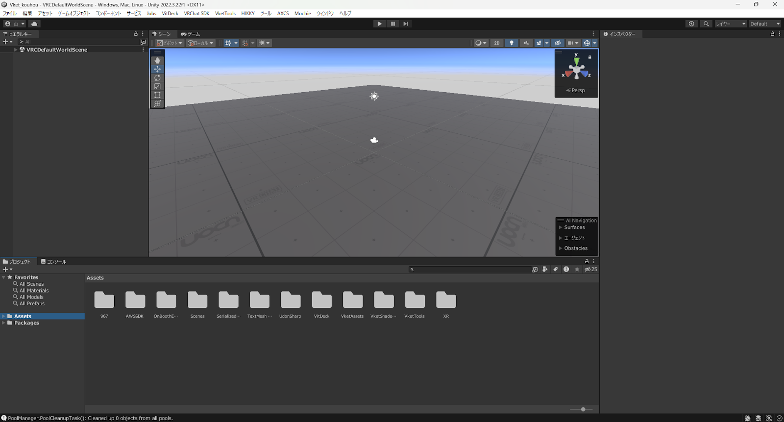Switch to the Game tab
The width and height of the screenshot is (784, 422).
point(191,34)
